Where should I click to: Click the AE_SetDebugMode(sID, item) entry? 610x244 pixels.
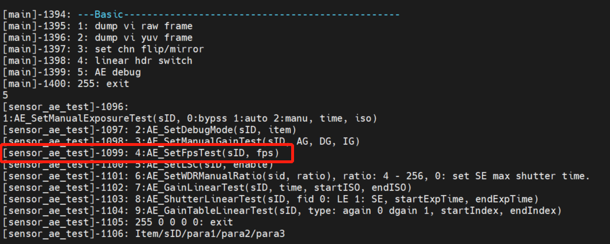[x=149, y=130]
